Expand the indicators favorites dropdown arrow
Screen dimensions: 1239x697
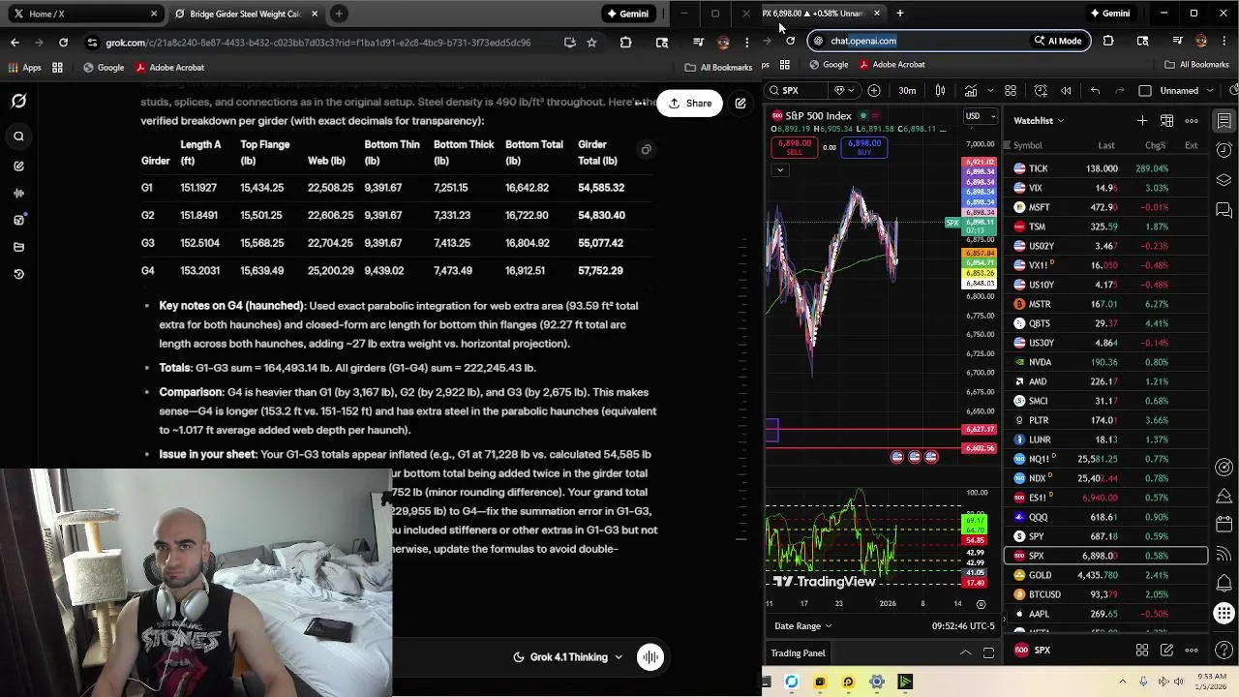(988, 90)
